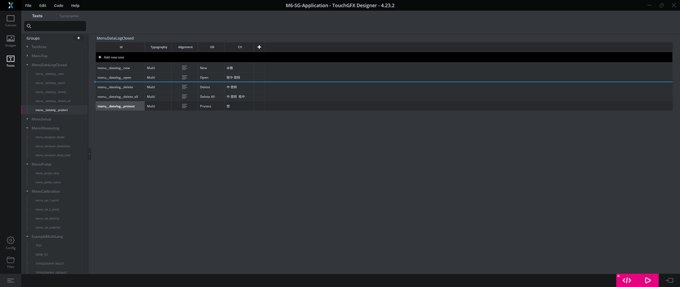Switch to the Typographies tab
This screenshot has width=680, height=287.
click(x=69, y=16)
